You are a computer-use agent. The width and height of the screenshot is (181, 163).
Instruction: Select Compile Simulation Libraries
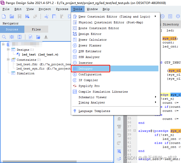click(115, 92)
